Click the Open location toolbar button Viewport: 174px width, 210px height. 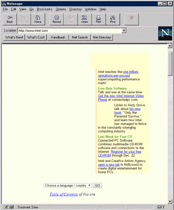[x=85, y=19]
